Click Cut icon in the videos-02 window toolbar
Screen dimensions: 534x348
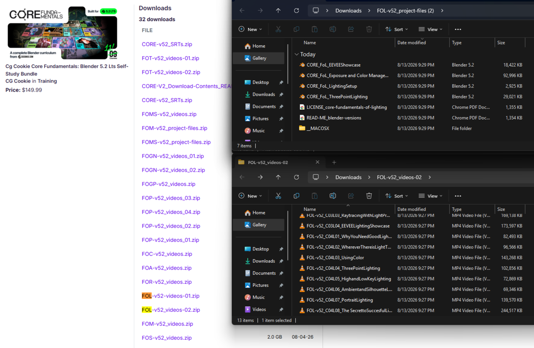click(278, 196)
